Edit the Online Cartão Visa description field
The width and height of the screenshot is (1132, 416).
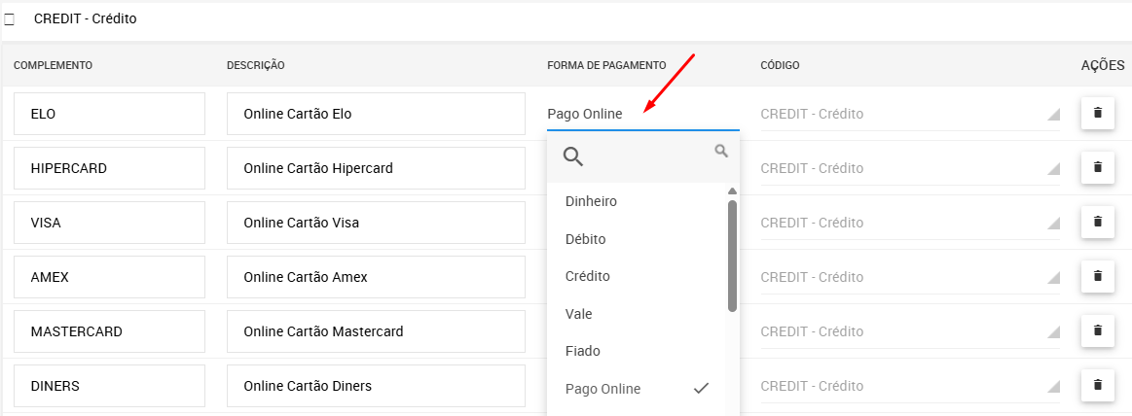click(376, 223)
